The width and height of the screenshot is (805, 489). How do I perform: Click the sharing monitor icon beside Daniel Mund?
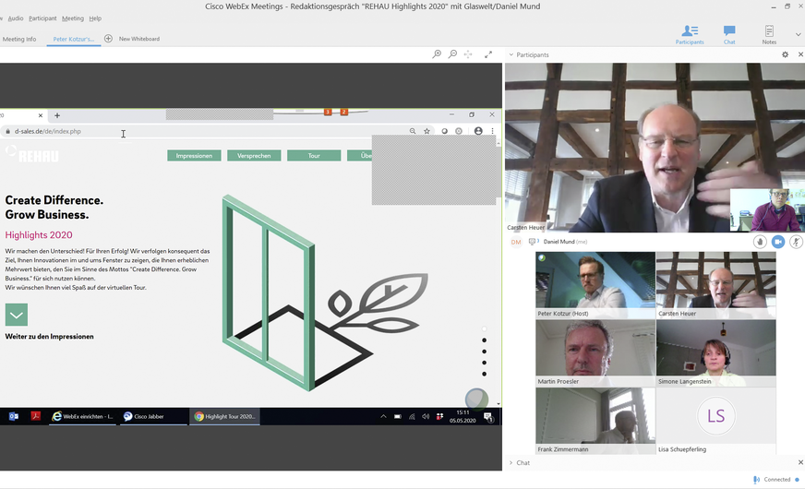click(534, 241)
